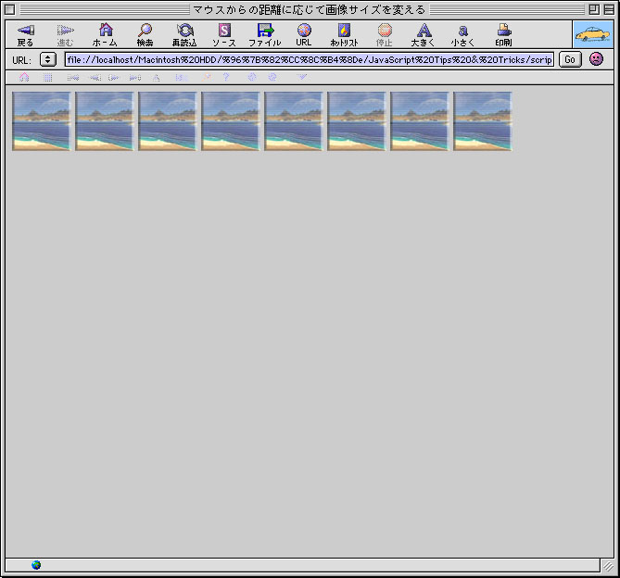Open the ホットリスト hotlist icon
The image size is (620, 578).
(x=344, y=35)
